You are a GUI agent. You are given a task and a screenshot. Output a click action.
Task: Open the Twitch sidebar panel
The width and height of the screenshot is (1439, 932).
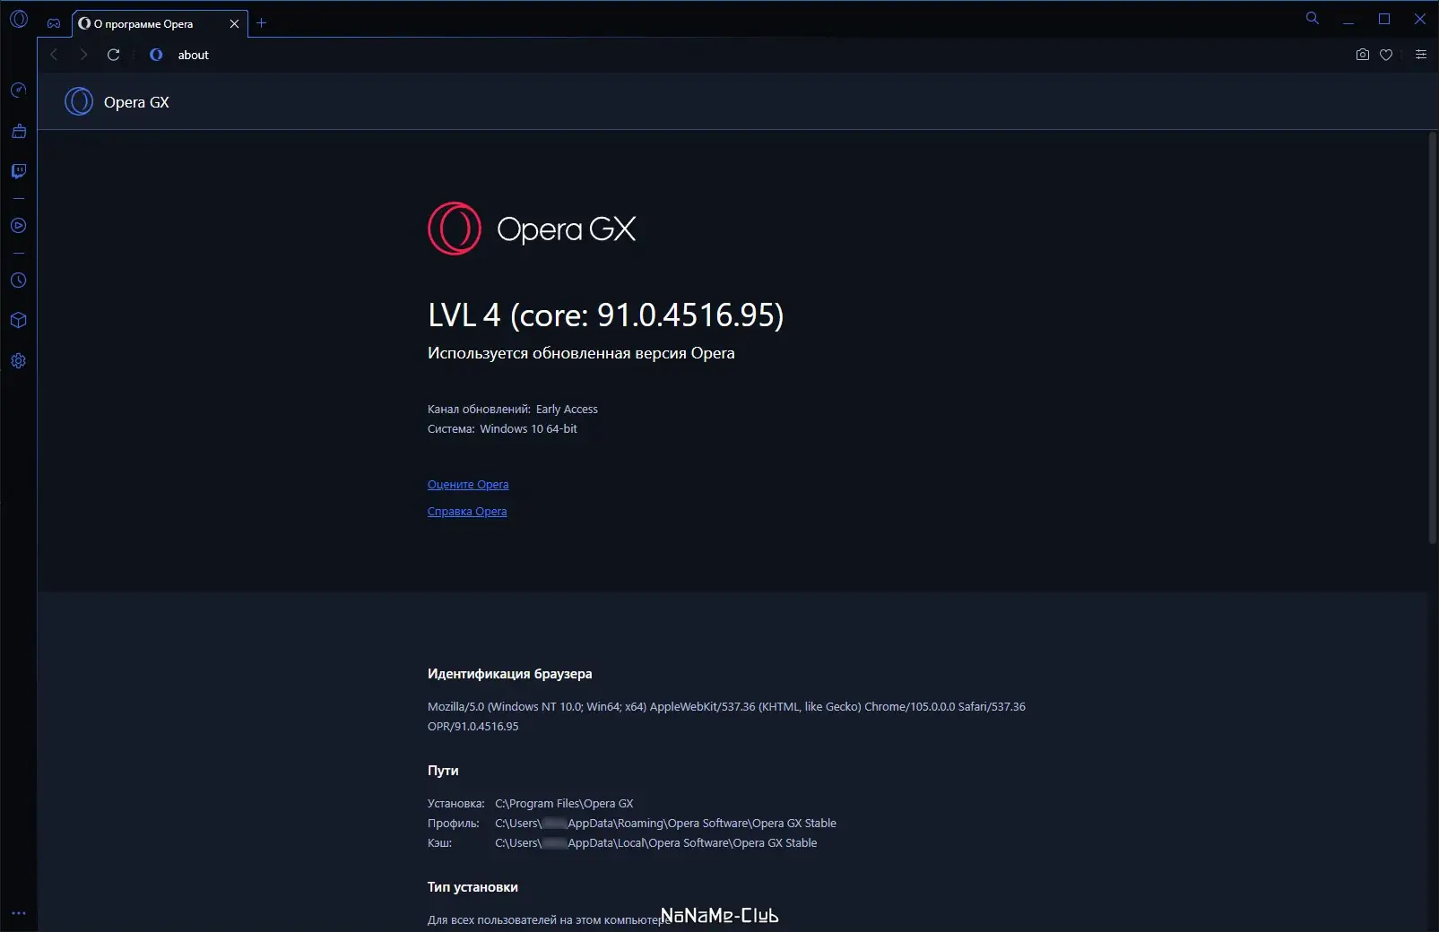click(19, 171)
